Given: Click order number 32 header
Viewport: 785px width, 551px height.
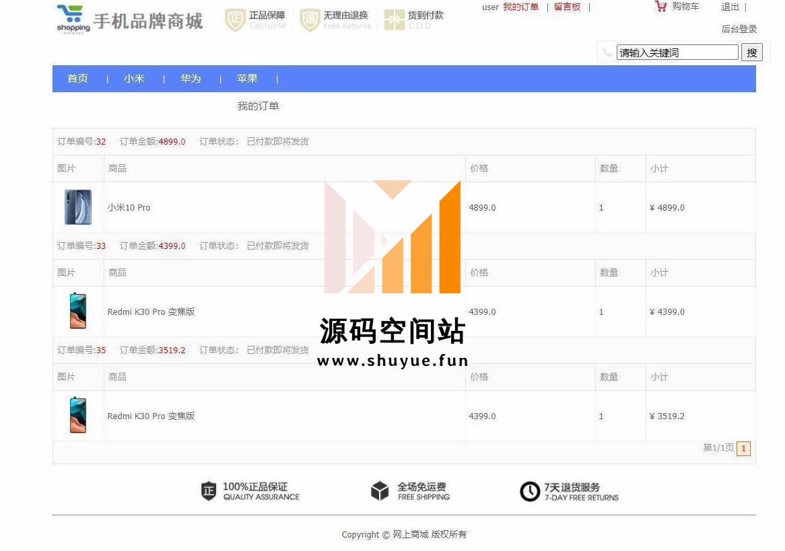Looking at the screenshot, I should pyautogui.click(x=81, y=142).
